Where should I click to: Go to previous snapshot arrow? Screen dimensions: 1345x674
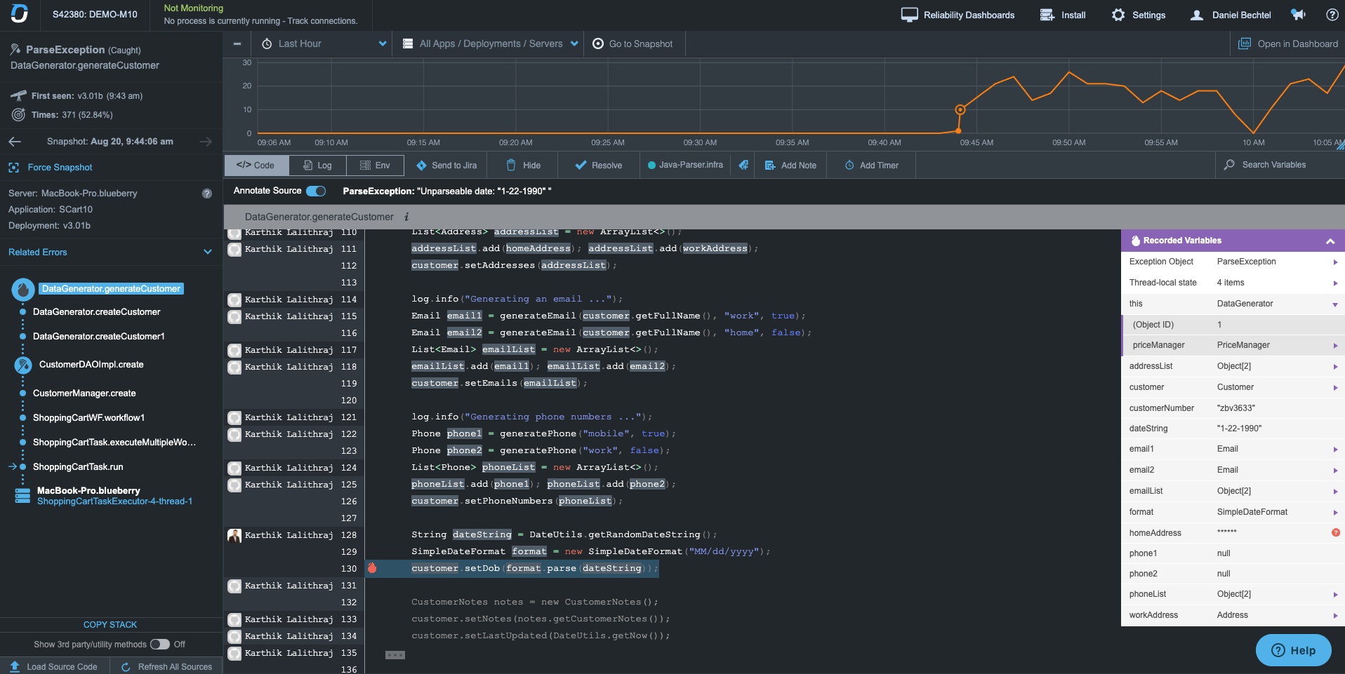(x=15, y=142)
